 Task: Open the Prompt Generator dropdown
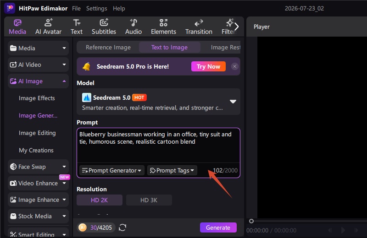pyautogui.click(x=111, y=171)
